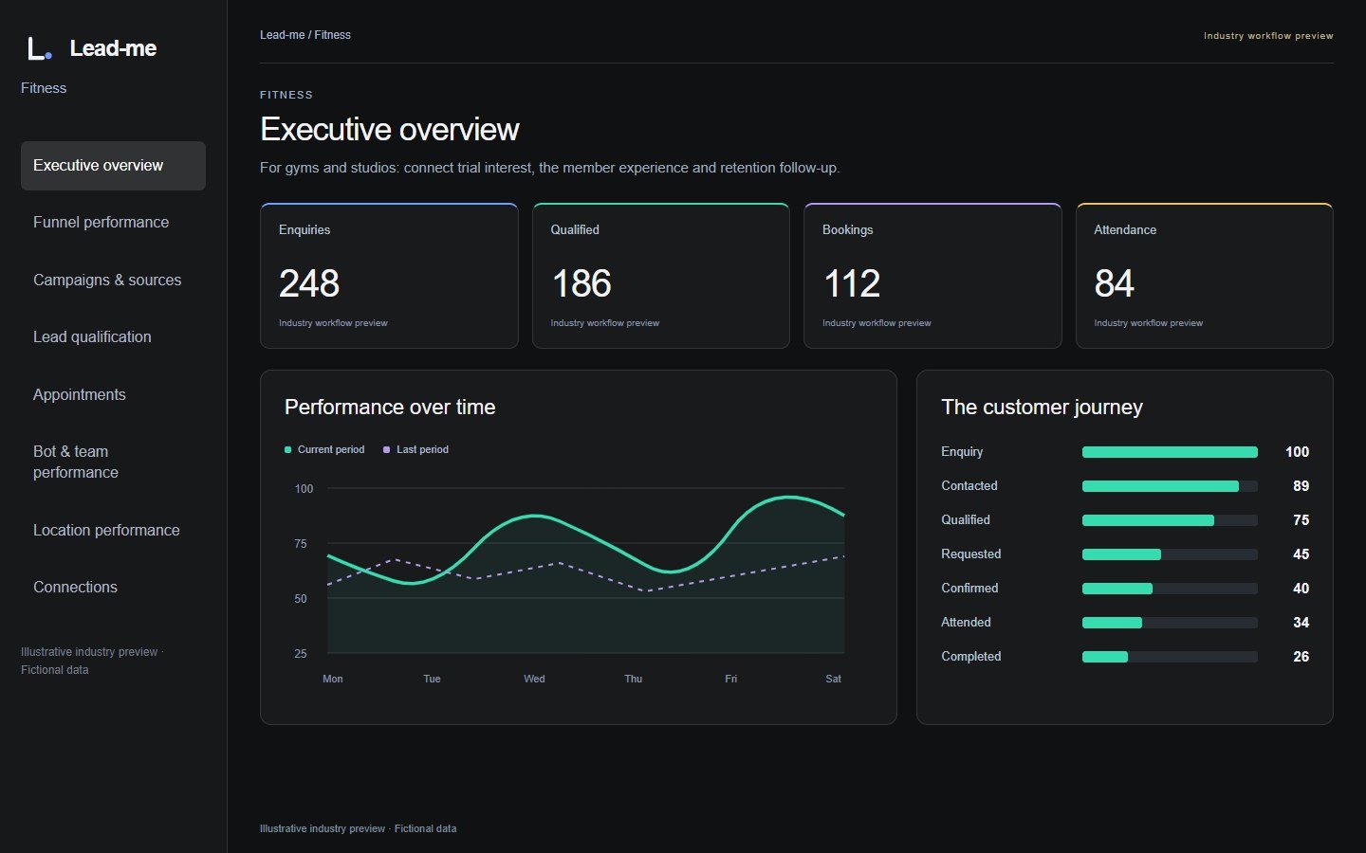Click the Fri axis label
Screen dimensions: 1366x853
[730, 680]
